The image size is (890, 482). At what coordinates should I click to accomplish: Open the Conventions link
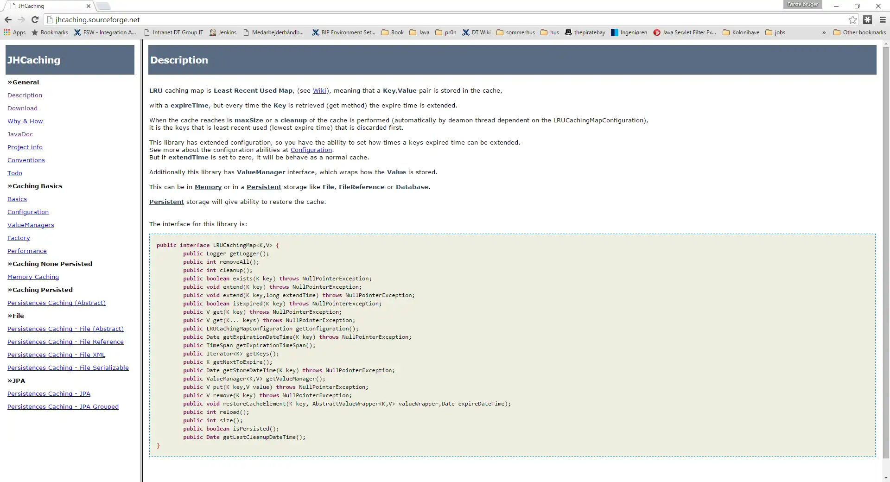[26, 160]
